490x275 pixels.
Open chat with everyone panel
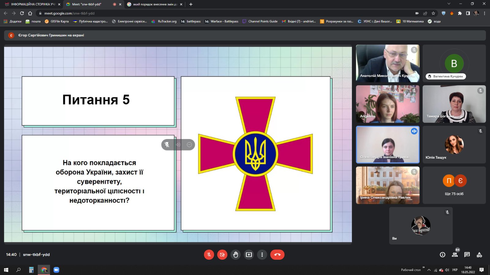click(467, 255)
